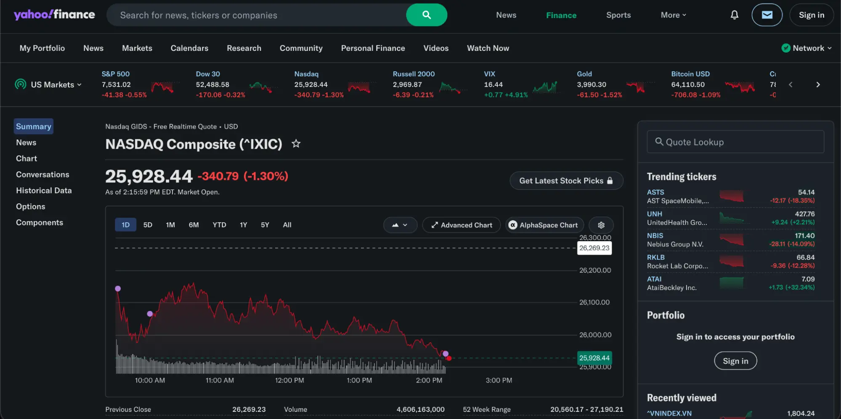The height and width of the screenshot is (419, 841).
Task: Expand the US Markets region dropdown
Action: (56, 84)
